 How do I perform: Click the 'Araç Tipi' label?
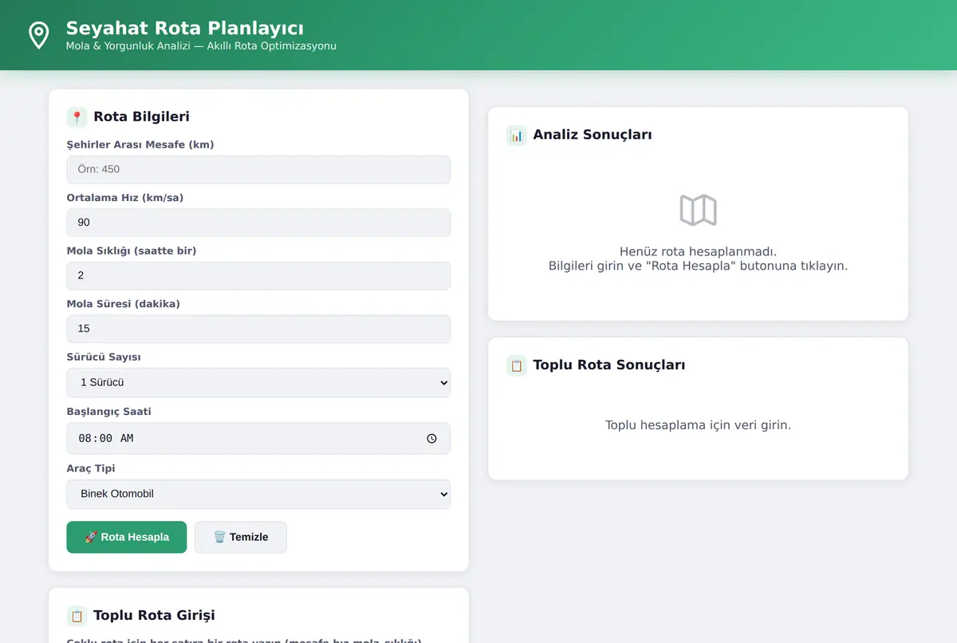(91, 468)
